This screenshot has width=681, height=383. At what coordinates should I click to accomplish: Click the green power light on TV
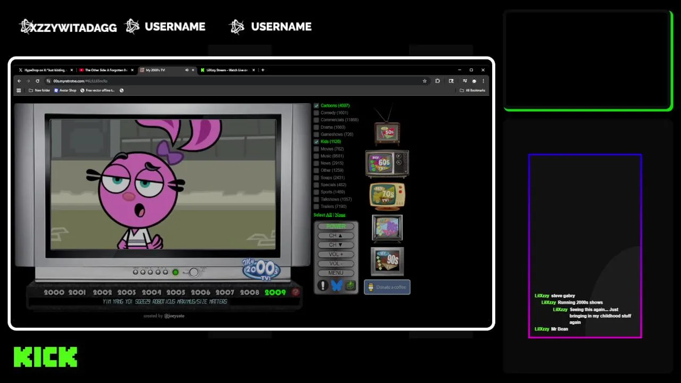175,272
